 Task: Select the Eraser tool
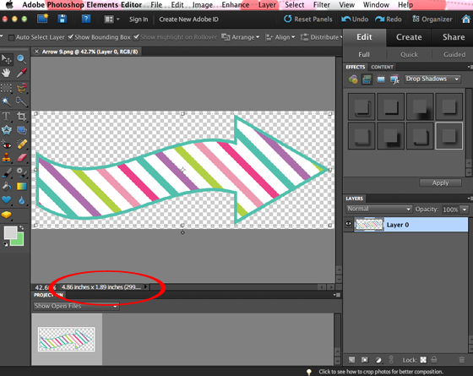(x=21, y=158)
